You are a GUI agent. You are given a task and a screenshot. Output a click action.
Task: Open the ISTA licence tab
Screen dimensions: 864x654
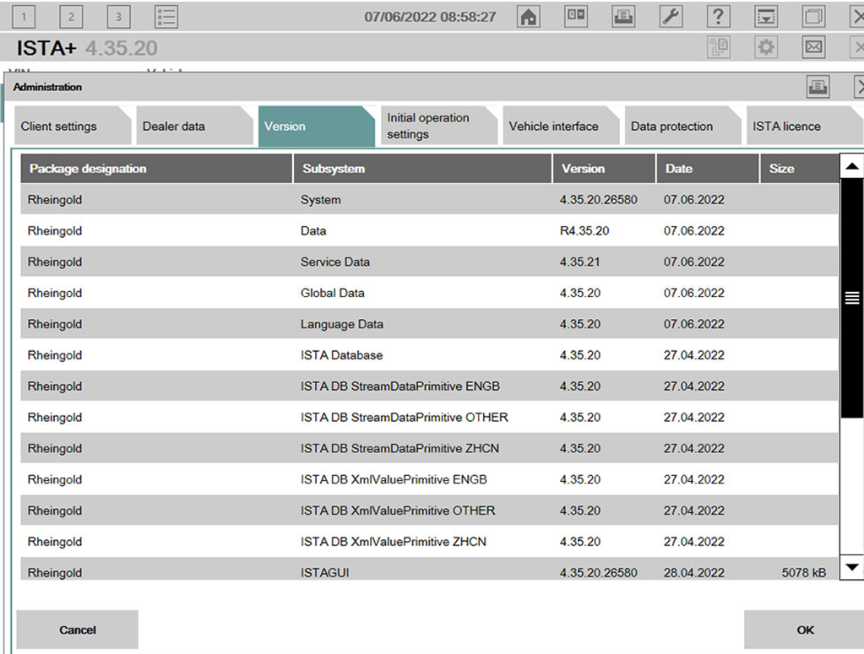pyautogui.click(x=805, y=126)
